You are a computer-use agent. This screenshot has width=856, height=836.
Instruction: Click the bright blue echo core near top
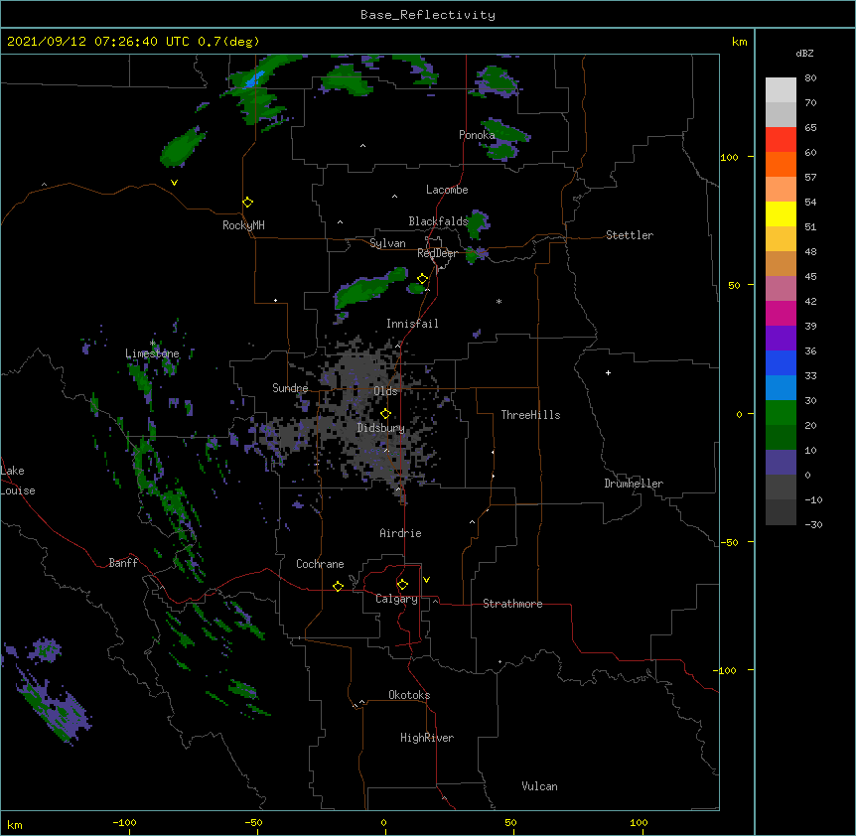click(254, 79)
